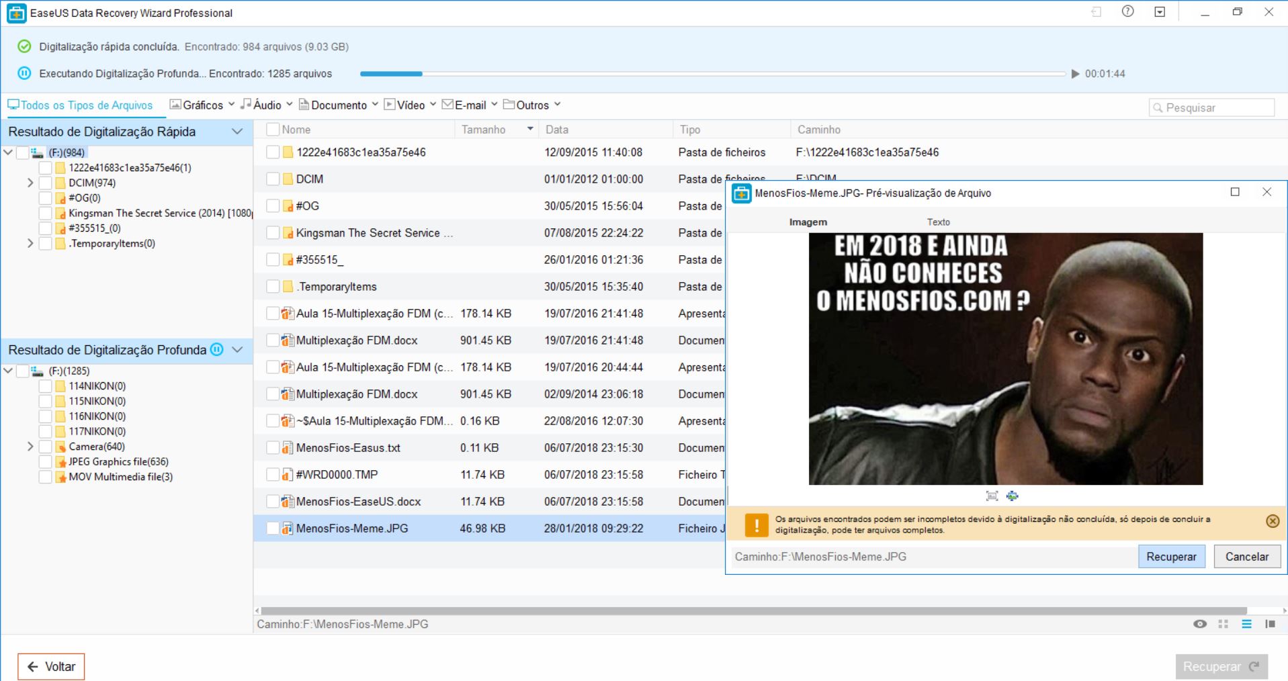Switch to list view icon
The height and width of the screenshot is (681, 1288).
tap(1247, 624)
